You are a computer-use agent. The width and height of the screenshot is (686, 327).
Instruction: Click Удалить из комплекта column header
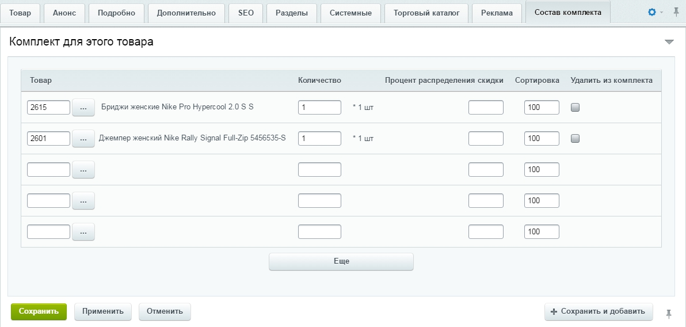pos(611,80)
